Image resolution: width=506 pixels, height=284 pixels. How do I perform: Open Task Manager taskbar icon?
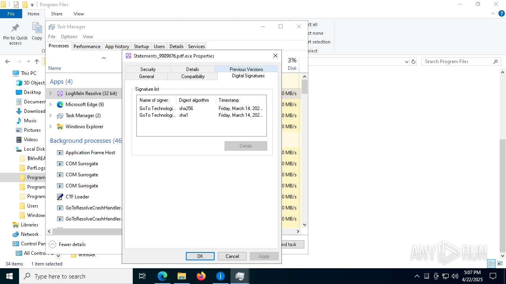point(240,276)
